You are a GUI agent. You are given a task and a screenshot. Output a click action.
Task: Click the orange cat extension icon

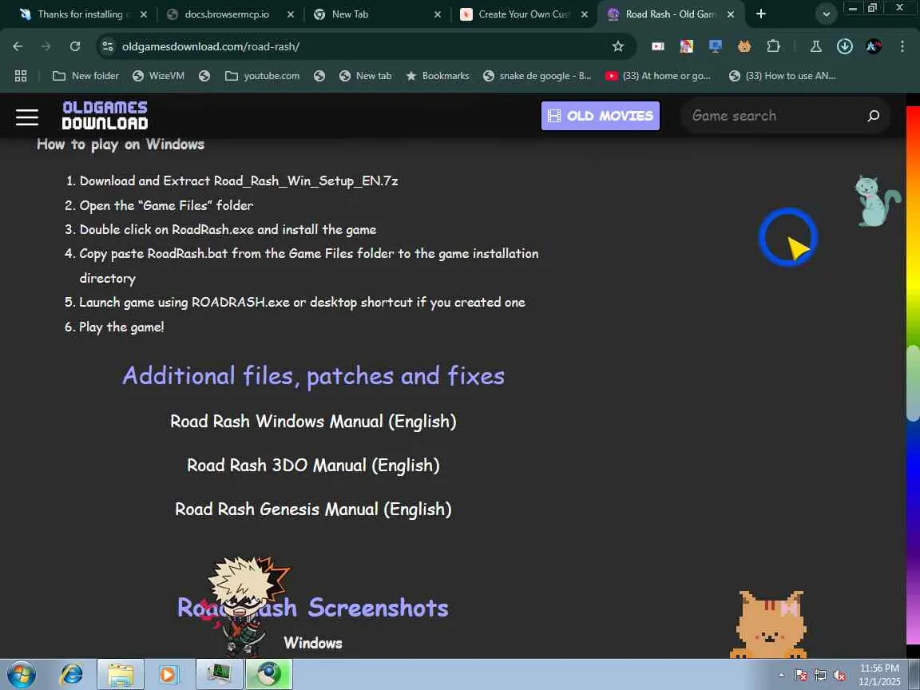coord(744,46)
